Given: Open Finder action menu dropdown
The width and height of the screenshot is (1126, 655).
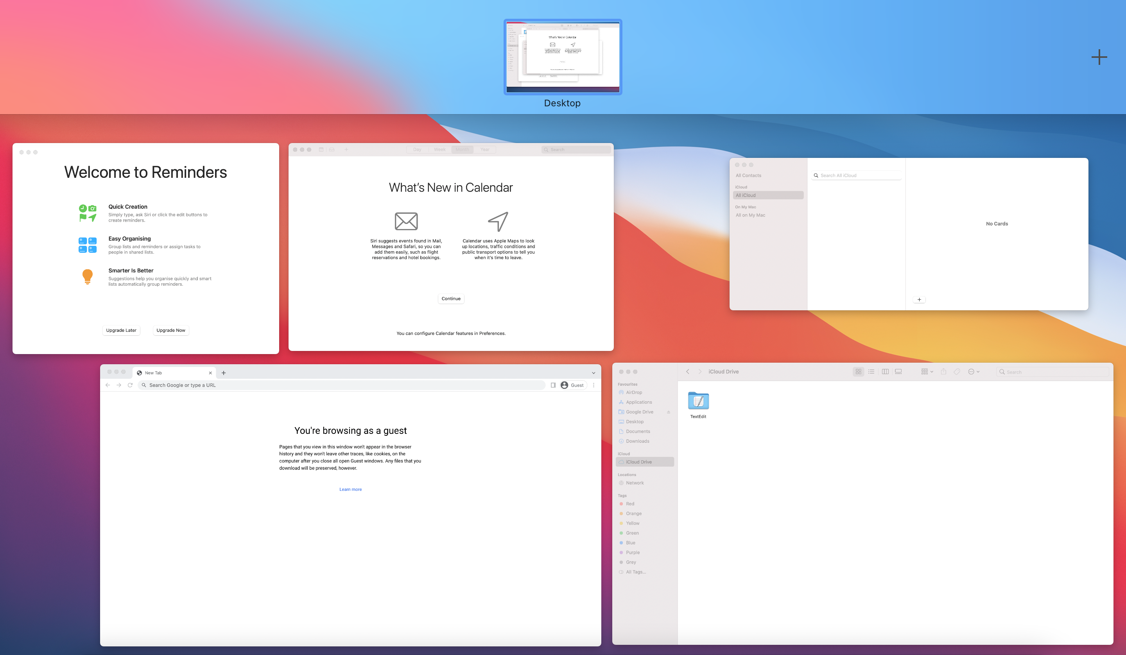Looking at the screenshot, I should point(973,372).
